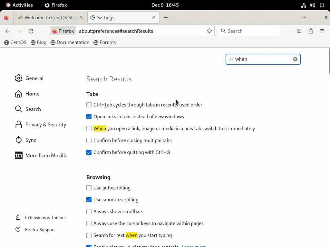330x247 pixels.
Task: Clear the settings search field text
Action: click(x=295, y=59)
